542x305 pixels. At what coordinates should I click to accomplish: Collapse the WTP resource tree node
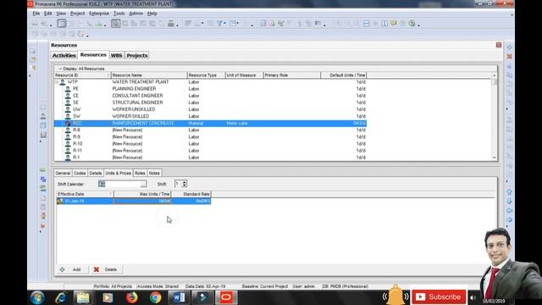57,82
